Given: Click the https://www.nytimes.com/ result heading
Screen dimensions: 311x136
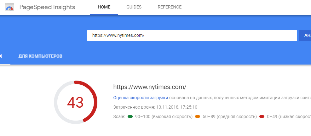Looking at the screenshot, I should click(150, 87).
